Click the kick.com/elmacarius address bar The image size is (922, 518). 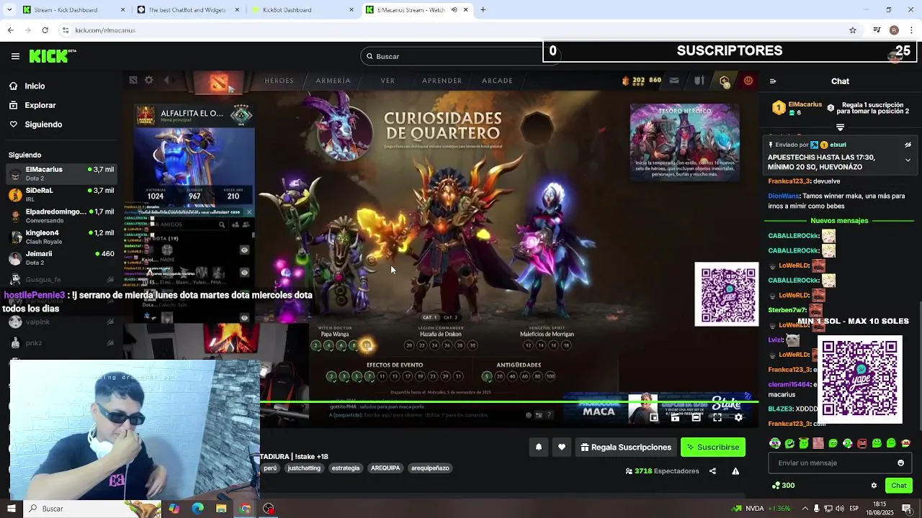[461, 30]
